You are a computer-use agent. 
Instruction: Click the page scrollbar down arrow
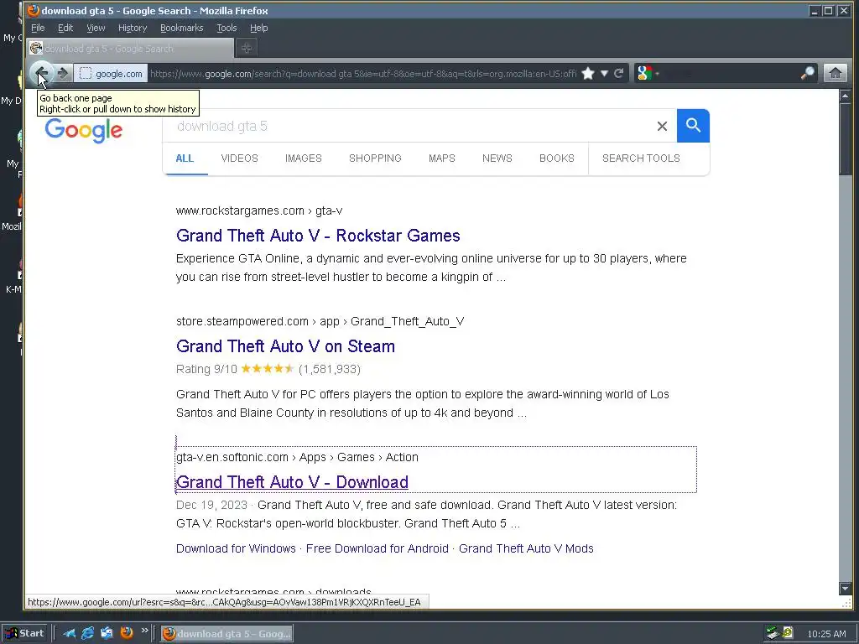coord(845,589)
